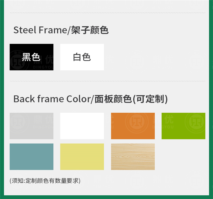Choose the pale yellow panel swatch
Image resolution: width=213 pixels, height=199 pixels.
[x=82, y=157]
